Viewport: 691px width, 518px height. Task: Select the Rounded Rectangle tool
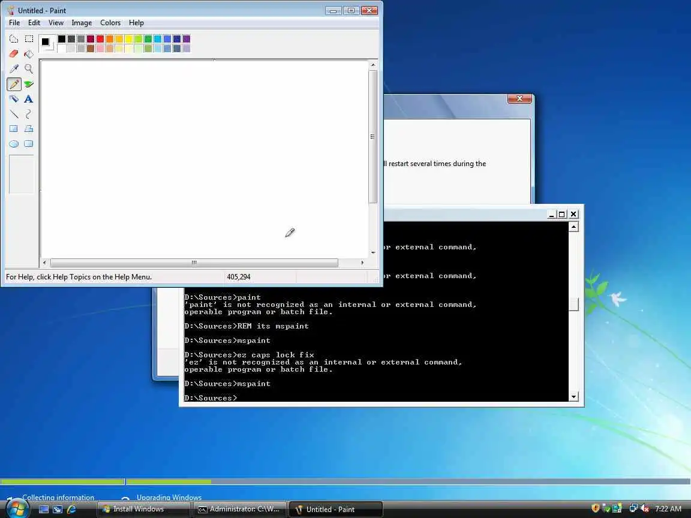(x=29, y=144)
